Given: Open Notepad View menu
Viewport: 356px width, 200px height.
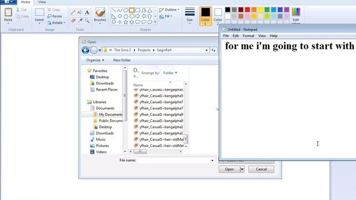Looking at the screenshot, I should pyautogui.click(x=262, y=36).
